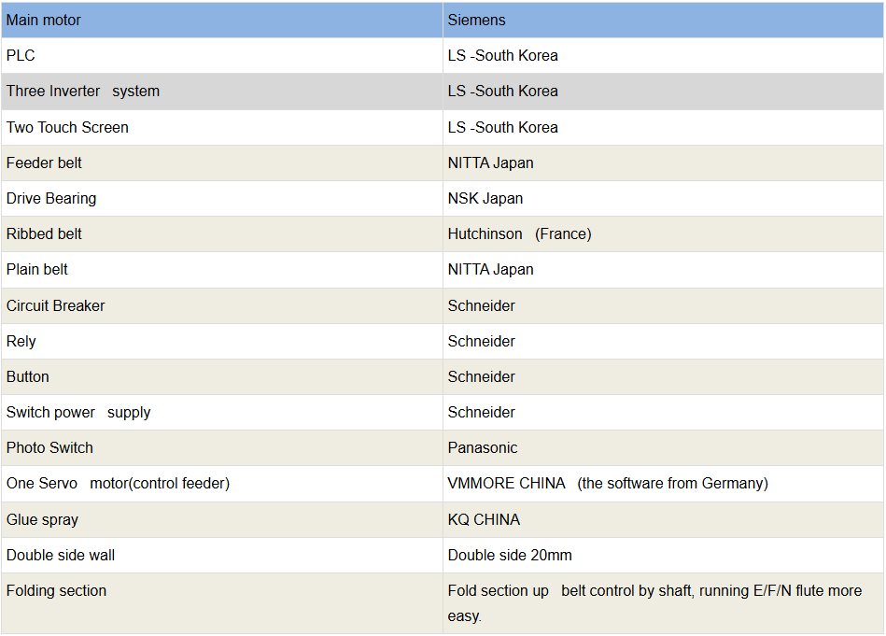Click the 'Double side 20mm' value

pos(510,555)
